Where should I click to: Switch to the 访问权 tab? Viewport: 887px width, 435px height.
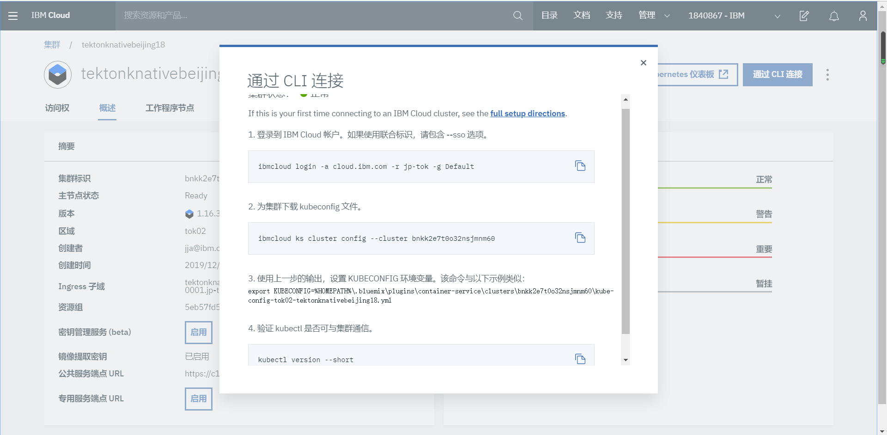(57, 108)
